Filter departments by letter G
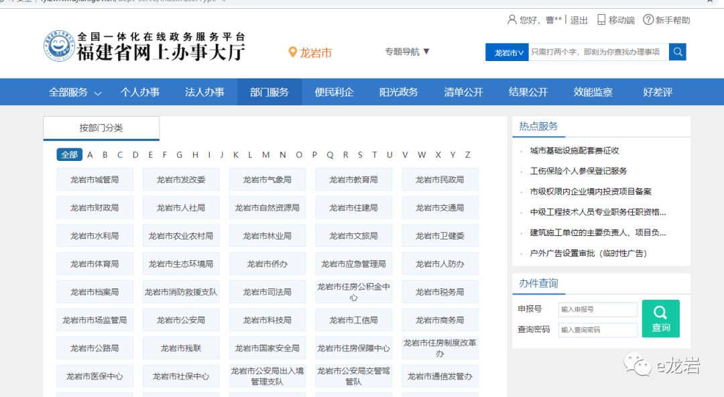This screenshot has width=724, height=397. pyautogui.click(x=179, y=155)
